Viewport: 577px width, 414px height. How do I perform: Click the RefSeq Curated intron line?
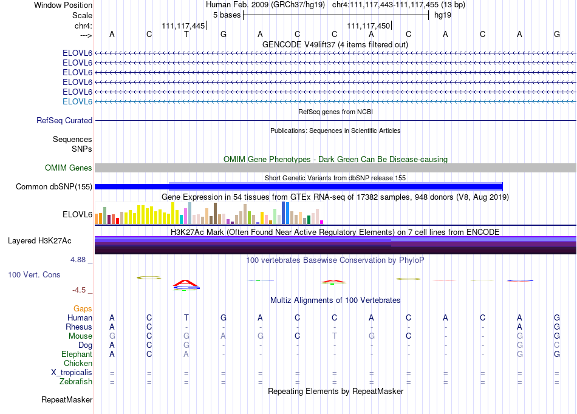click(x=335, y=121)
